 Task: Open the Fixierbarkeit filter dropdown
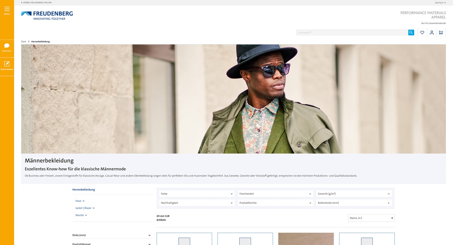point(275,193)
